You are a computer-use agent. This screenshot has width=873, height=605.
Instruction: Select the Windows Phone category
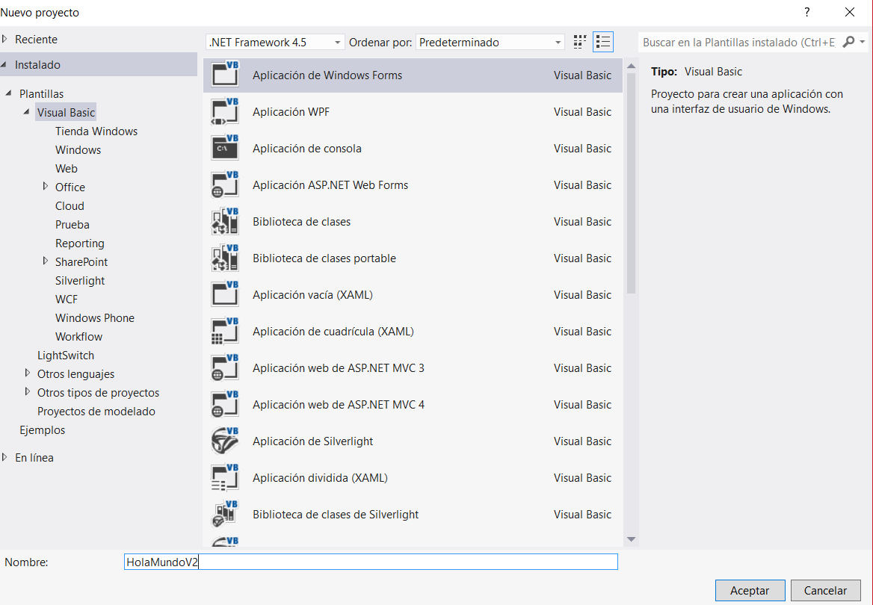point(94,317)
